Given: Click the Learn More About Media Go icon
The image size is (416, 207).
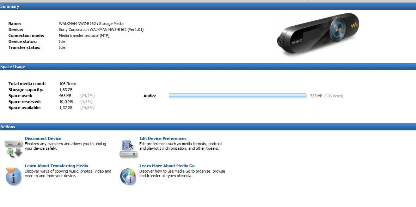Looking at the screenshot, I should coord(128,176).
